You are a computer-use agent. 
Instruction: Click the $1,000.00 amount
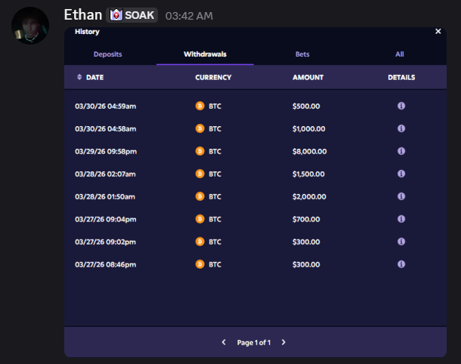pyautogui.click(x=308, y=128)
